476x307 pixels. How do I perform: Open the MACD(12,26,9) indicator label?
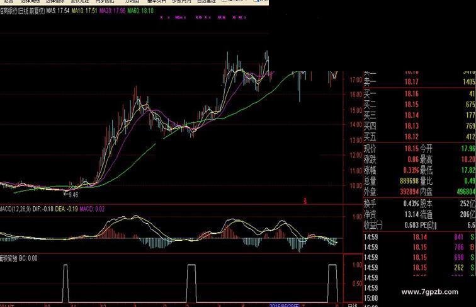pyautogui.click(x=16, y=209)
